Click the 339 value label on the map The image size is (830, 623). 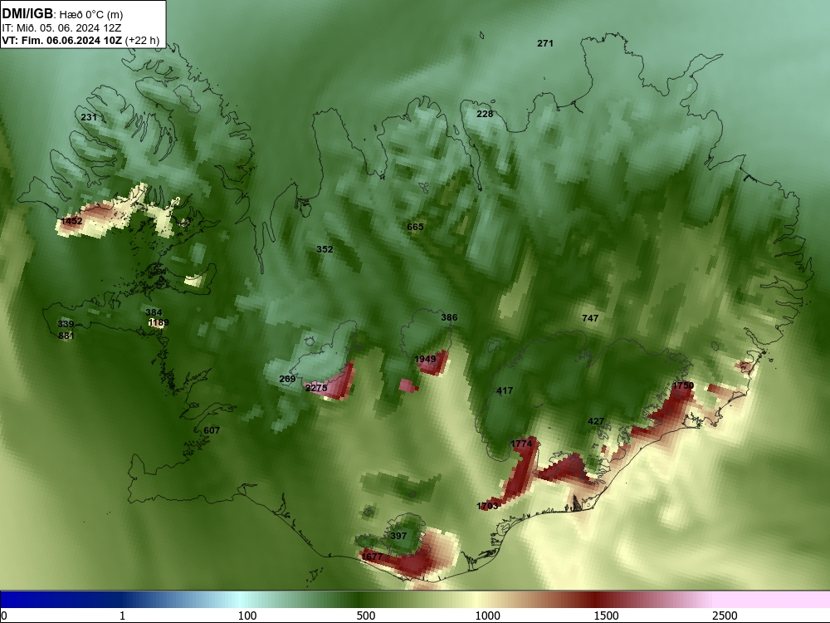click(x=66, y=324)
